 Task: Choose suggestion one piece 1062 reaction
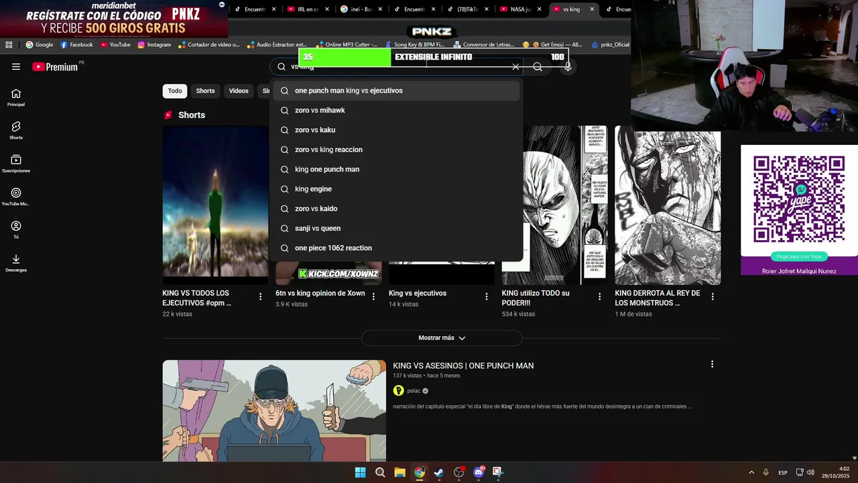tap(395, 248)
